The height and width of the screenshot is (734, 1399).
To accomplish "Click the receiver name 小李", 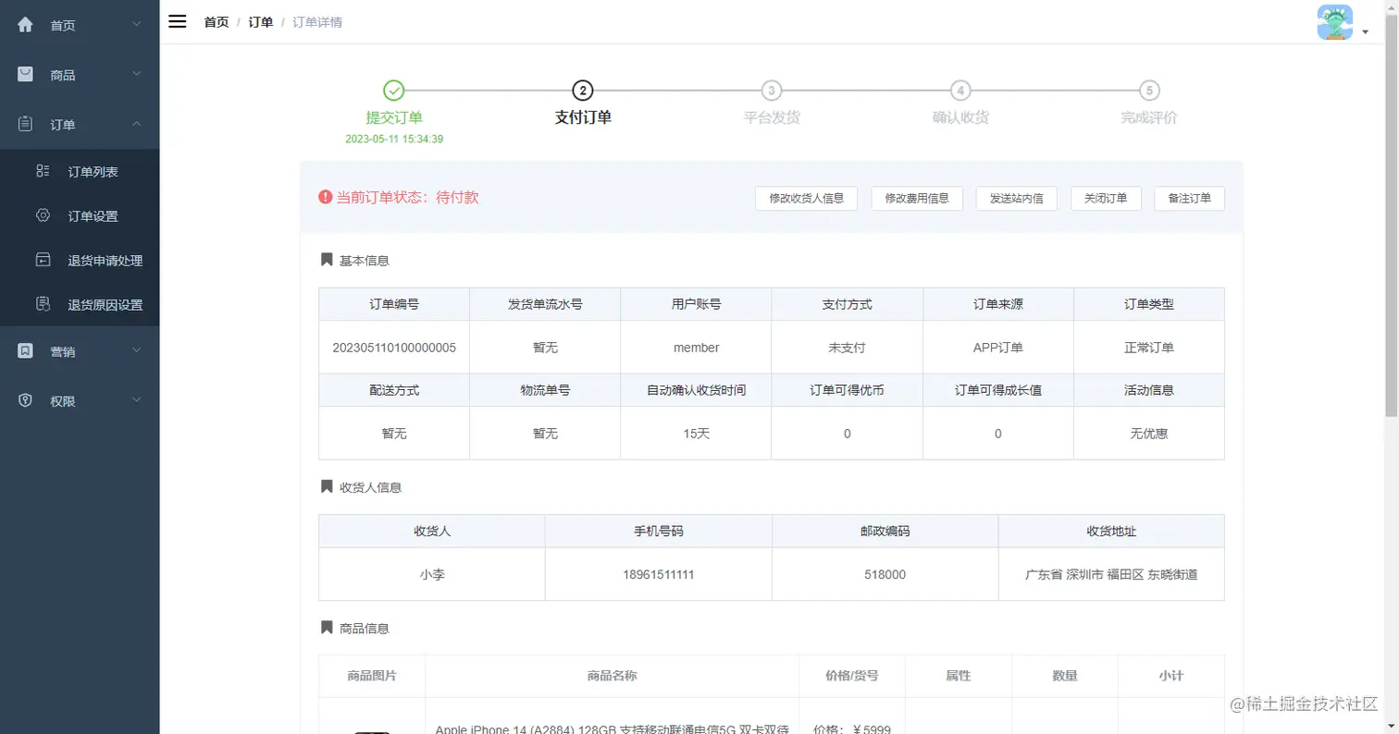I will click(x=432, y=574).
